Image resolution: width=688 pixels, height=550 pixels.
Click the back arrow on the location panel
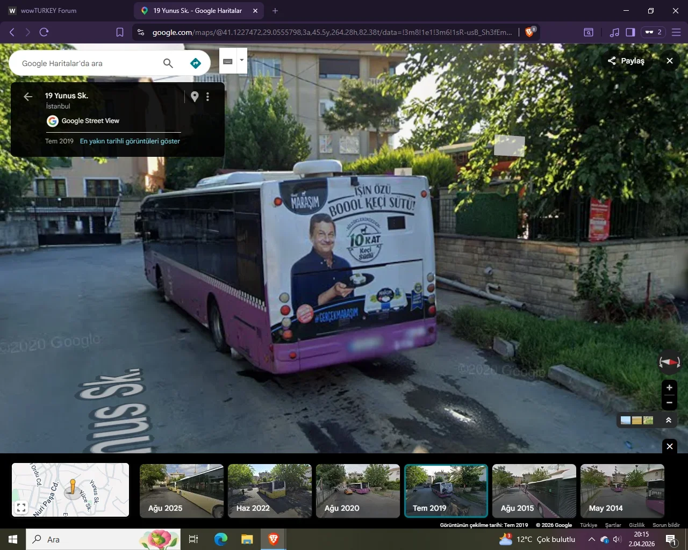(x=27, y=97)
